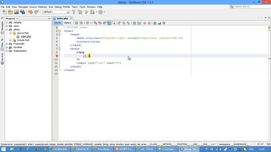Click the Search (Ctrl+I) input field
271x152 pixels.
252,7
